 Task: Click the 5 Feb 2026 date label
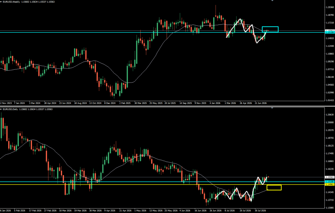(19, 210)
